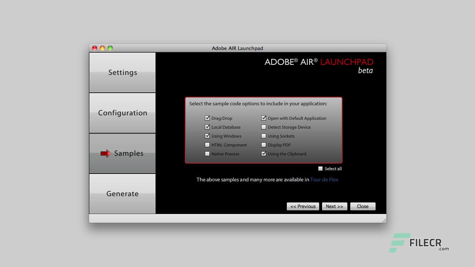Screen dimensions: 475x267
Task: Open the Configuration section
Action: (x=122, y=113)
